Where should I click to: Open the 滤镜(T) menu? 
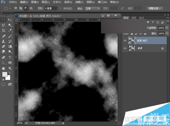point(79,2)
